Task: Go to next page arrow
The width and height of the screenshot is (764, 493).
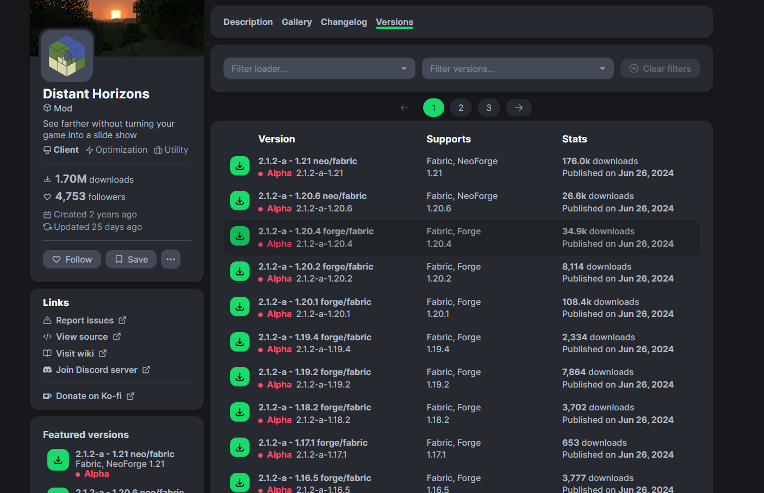Action: [x=519, y=108]
